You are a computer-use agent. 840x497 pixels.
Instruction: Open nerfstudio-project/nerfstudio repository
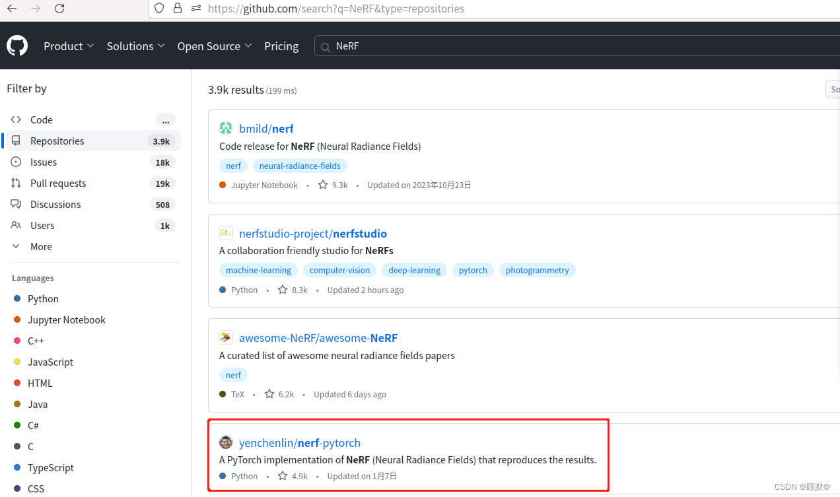(313, 234)
